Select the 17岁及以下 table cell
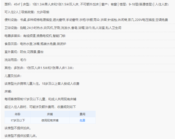This screenshot has height=139, width=175. [x=18, y=120]
